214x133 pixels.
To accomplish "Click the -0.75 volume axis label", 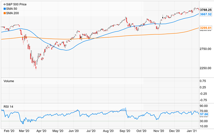I will point(203,100).
